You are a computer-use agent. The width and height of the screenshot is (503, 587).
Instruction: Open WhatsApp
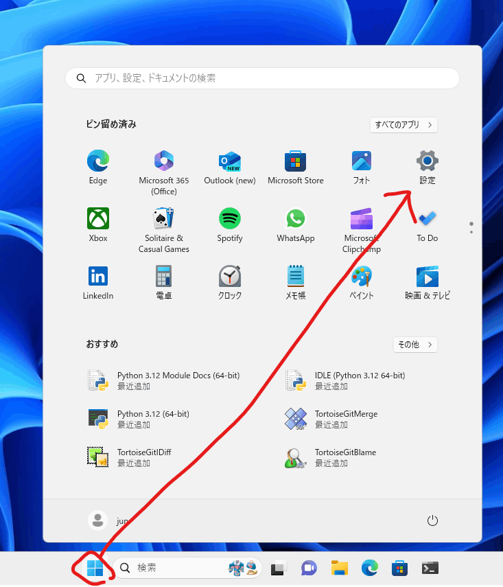pyautogui.click(x=296, y=225)
